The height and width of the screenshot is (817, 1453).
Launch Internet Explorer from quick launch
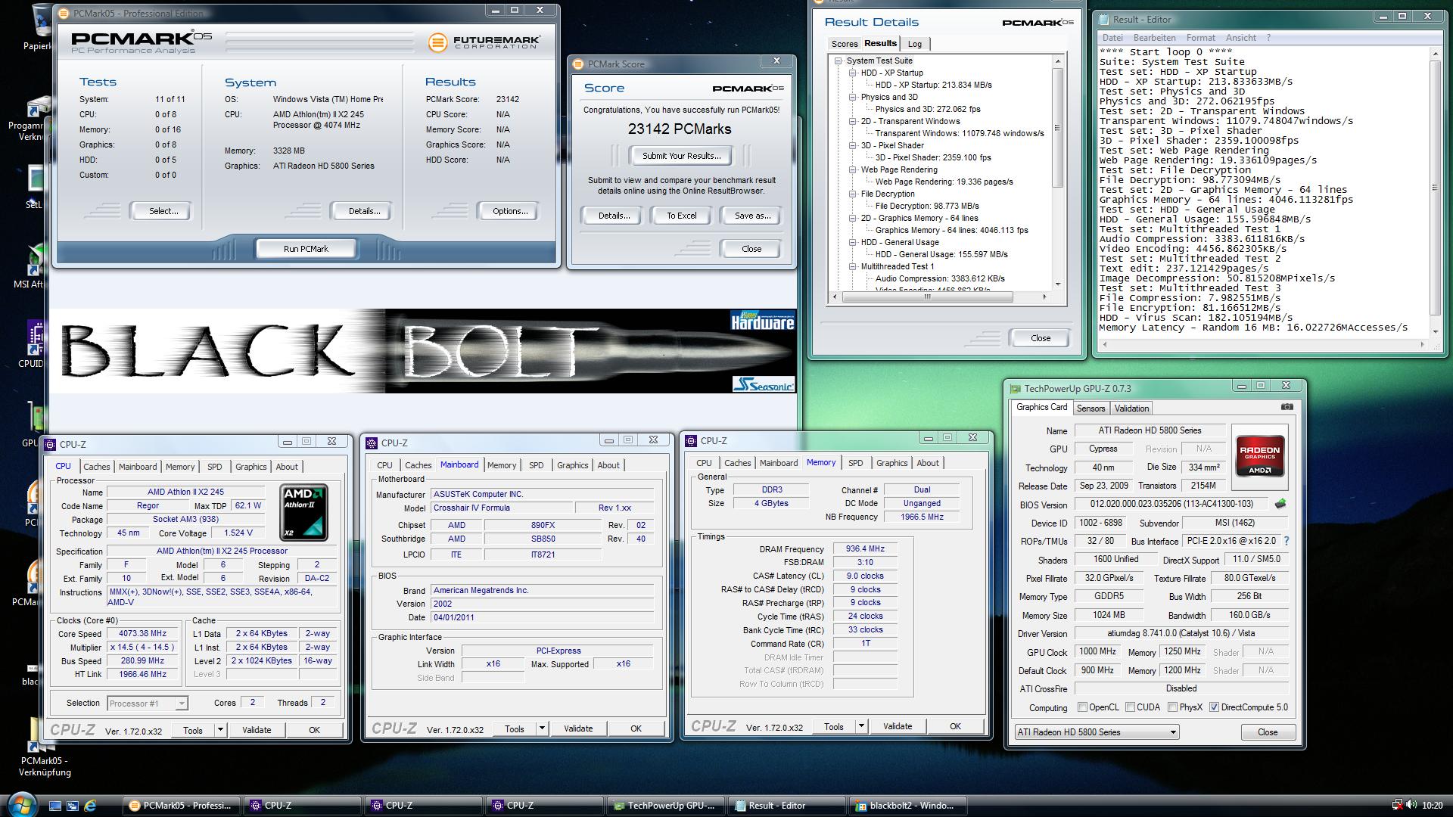pyautogui.click(x=90, y=806)
